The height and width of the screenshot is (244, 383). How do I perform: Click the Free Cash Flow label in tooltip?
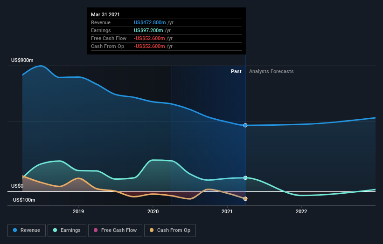point(109,38)
